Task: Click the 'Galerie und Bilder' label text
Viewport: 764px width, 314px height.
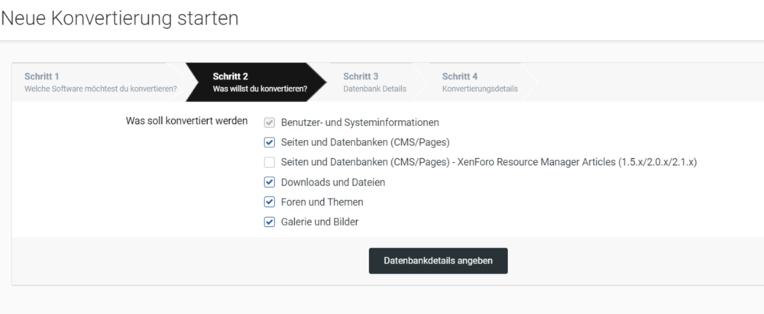Action: (x=319, y=222)
